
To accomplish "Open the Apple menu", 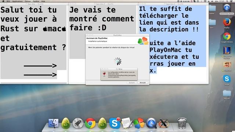I will click(x=3, y=1).
